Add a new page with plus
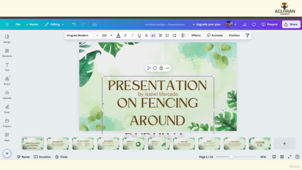Image resolution: width=302 pixels, height=170 pixels. point(284,144)
